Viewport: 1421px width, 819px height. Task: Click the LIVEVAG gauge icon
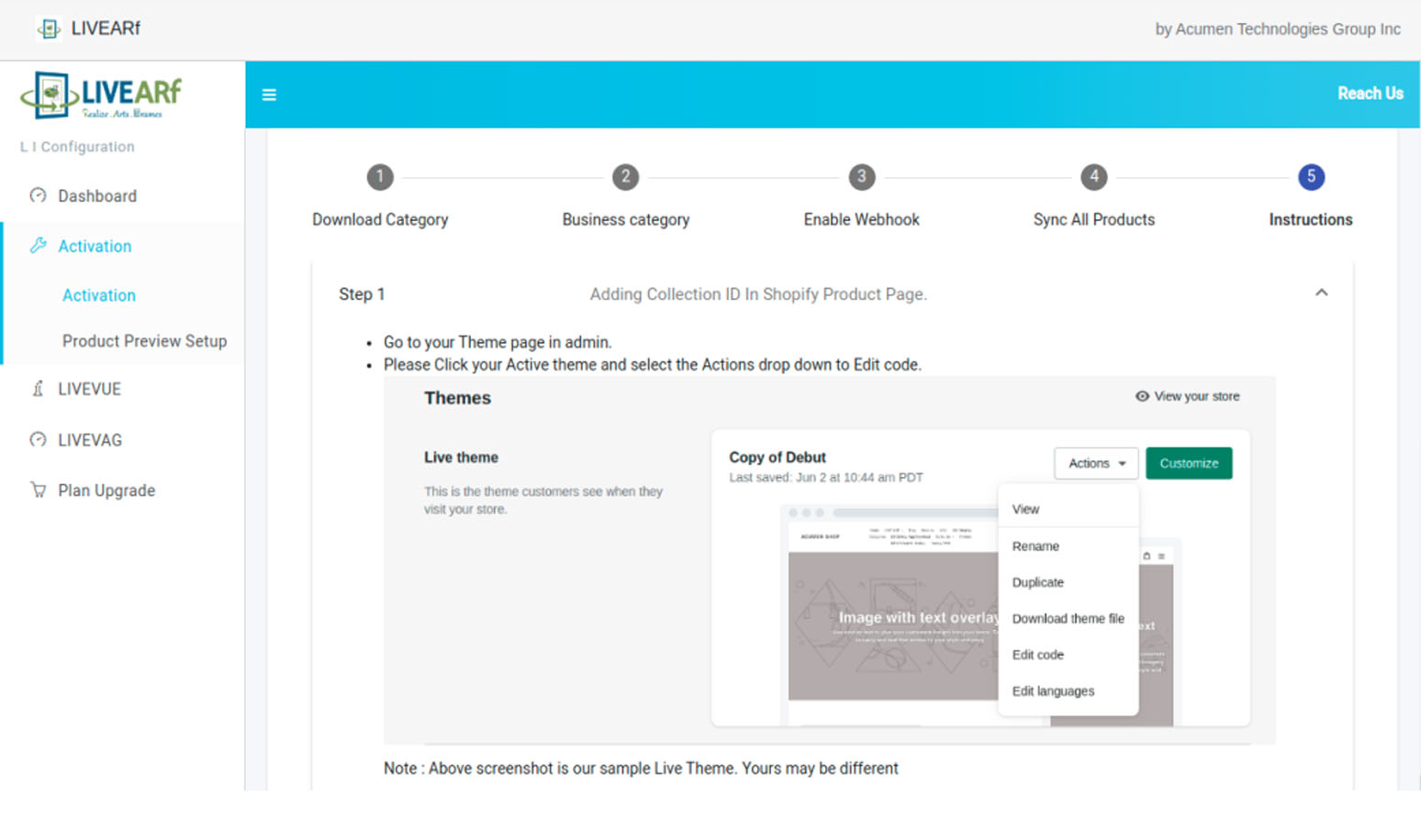point(38,439)
